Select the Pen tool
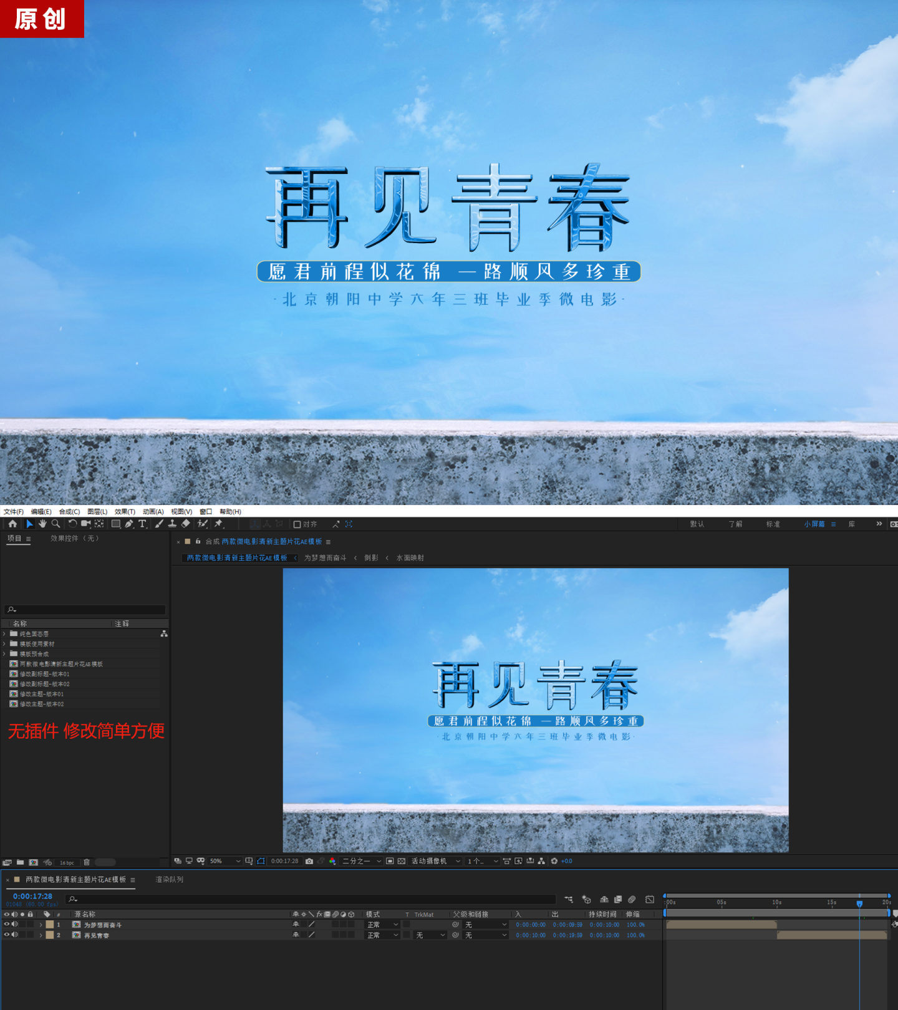The height and width of the screenshot is (1010, 898). (x=129, y=524)
